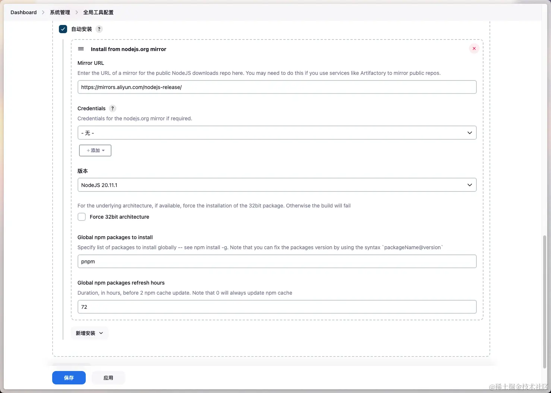Open help for 自动安装
The width and height of the screenshot is (551, 393).
(x=99, y=29)
